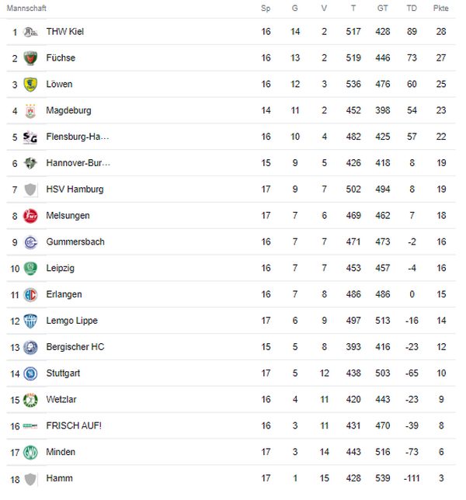The image size is (466, 500).
Task: Click the SG Flensburg-Handewitt logo
Action: pos(30,137)
